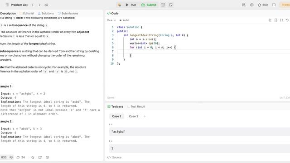Open the user profile avatar
Viewport: 290px width, 163px height.
click(274, 5)
